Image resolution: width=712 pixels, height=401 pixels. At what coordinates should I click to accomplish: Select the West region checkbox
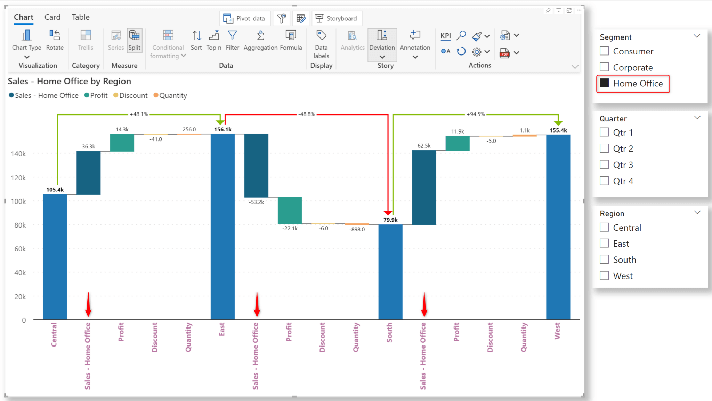pos(604,276)
